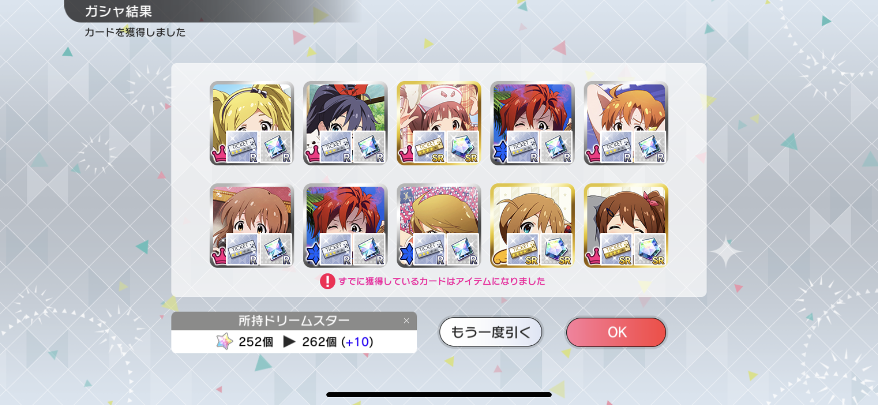Tap the R crystal icon on the orange-haired card

[649, 147]
